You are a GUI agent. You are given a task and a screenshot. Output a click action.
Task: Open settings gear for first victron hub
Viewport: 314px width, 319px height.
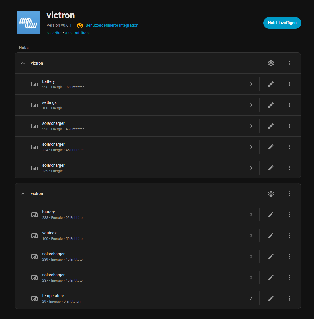point(271,63)
